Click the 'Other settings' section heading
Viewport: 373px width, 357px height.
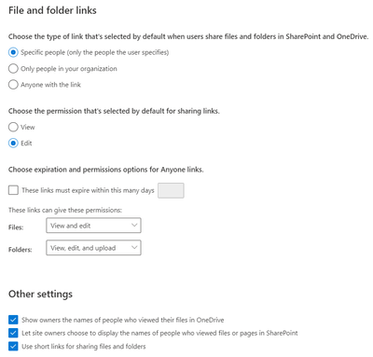40,294
